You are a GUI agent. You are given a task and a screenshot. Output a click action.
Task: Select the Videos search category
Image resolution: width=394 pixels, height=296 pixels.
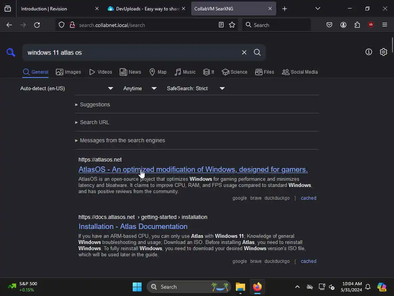(x=101, y=72)
